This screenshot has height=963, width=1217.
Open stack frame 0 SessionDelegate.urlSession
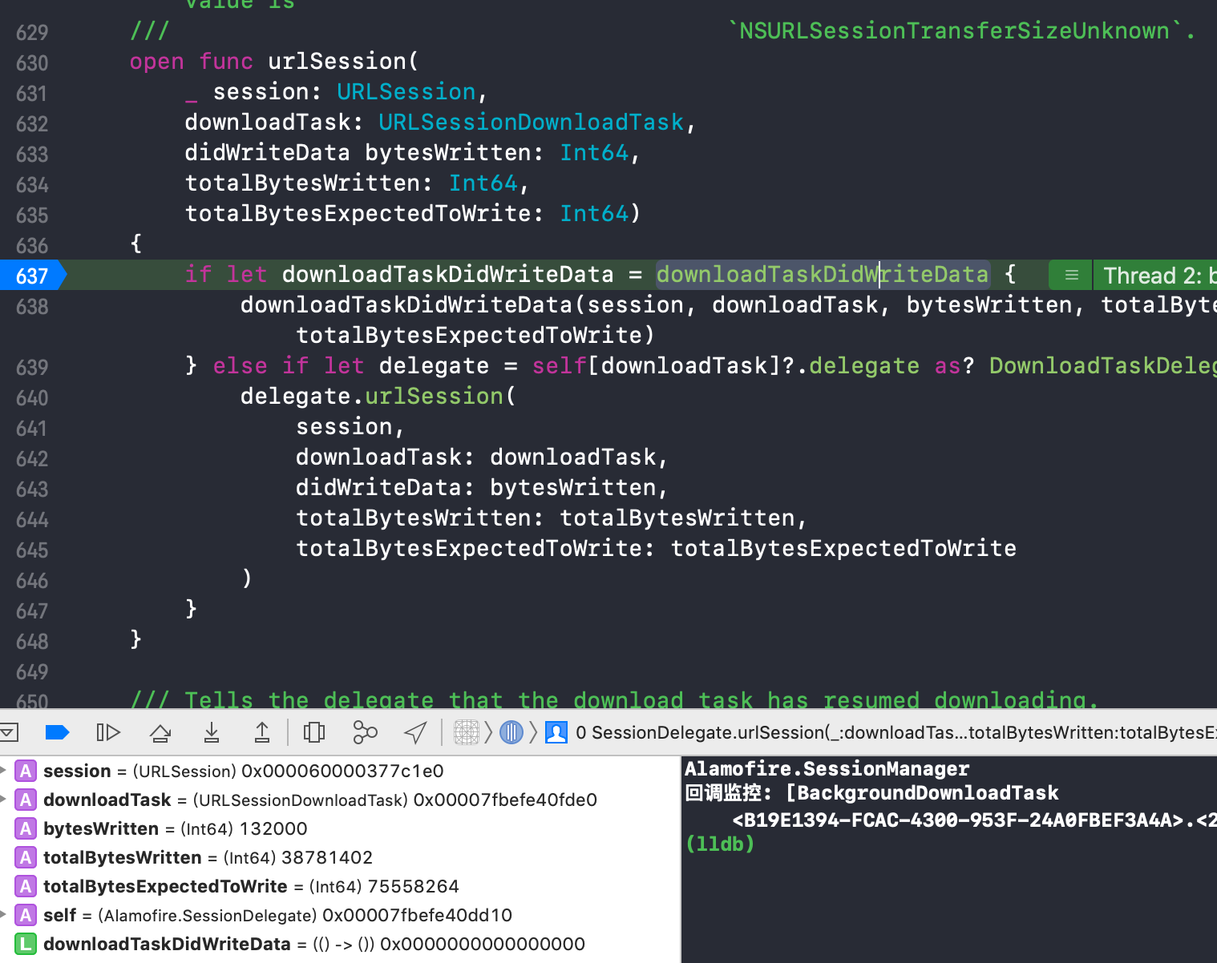click(x=896, y=732)
